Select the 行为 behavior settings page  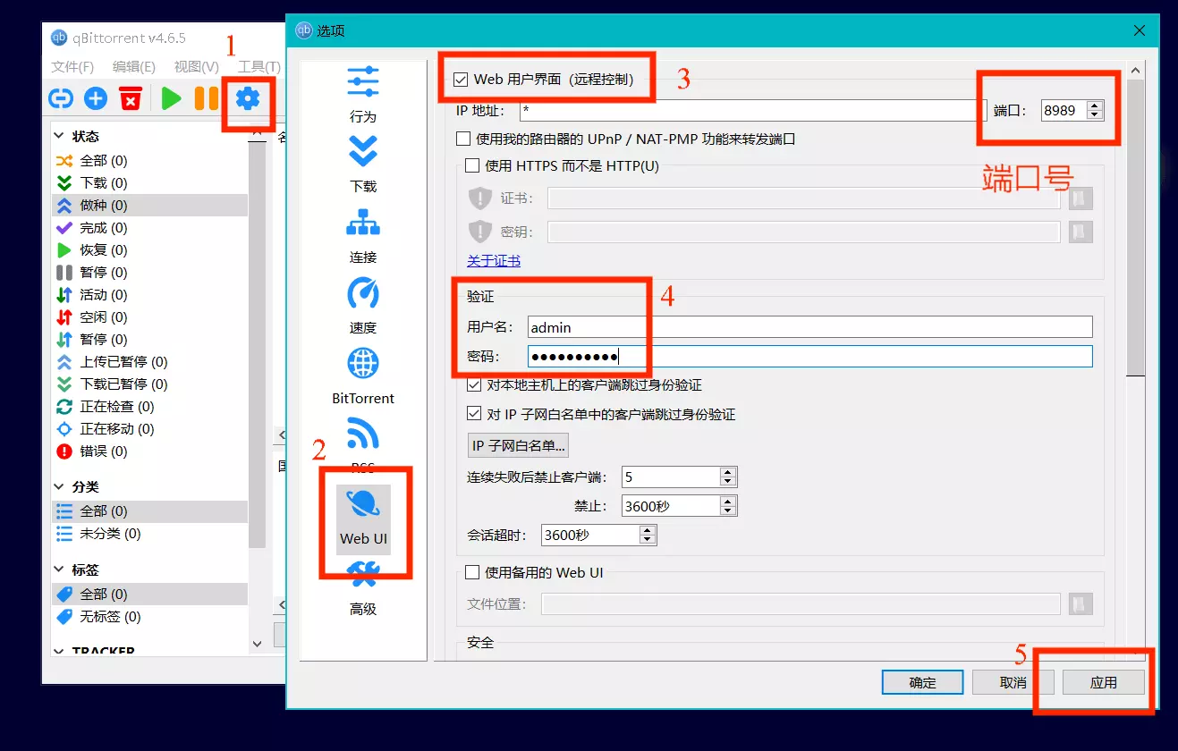363,95
